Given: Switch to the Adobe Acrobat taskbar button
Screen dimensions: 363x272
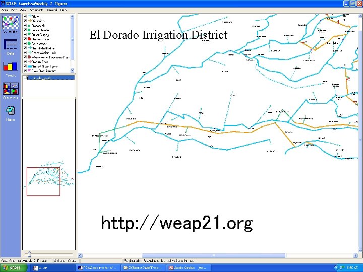Looking at the screenshot, I should (188, 268).
